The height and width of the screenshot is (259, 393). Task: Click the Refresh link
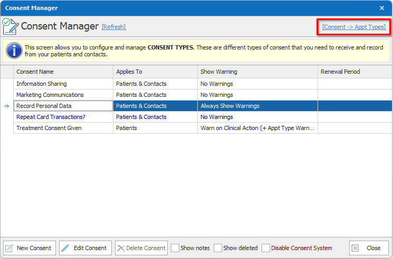click(113, 27)
